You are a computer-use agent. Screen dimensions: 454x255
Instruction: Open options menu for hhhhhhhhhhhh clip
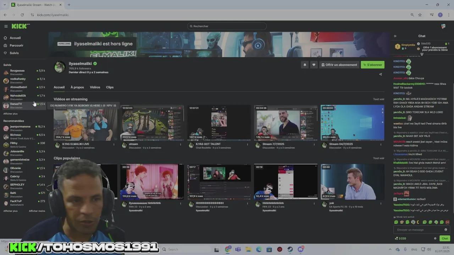pyautogui.click(x=314, y=203)
